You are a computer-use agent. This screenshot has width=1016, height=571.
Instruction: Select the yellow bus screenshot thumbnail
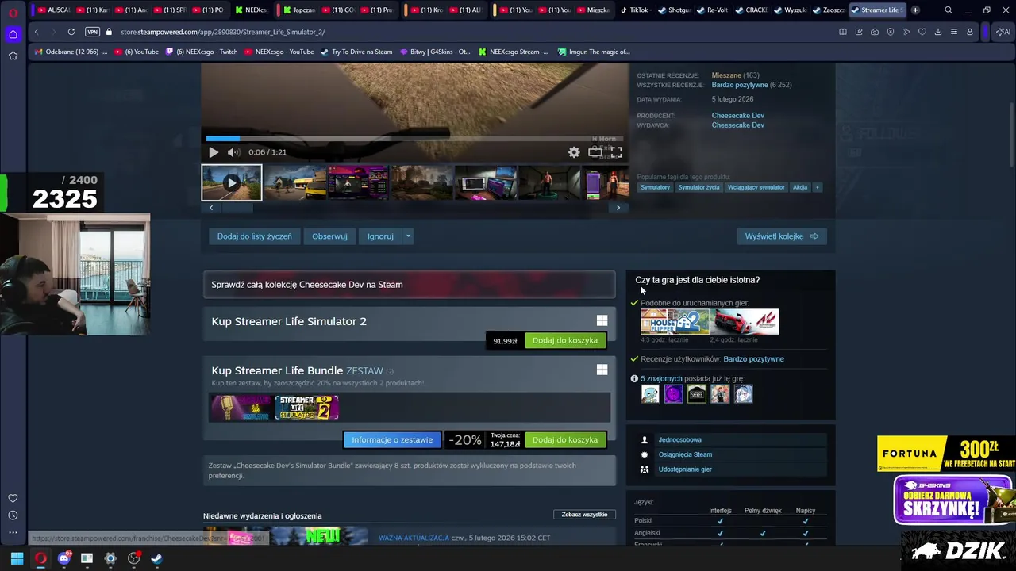pyautogui.click(x=294, y=182)
